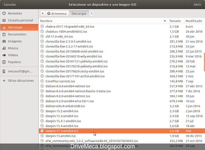Image resolution: width=205 pixels, height=150 pixels.
Task: Click the Papelera trash icon
Action: click(4, 62)
